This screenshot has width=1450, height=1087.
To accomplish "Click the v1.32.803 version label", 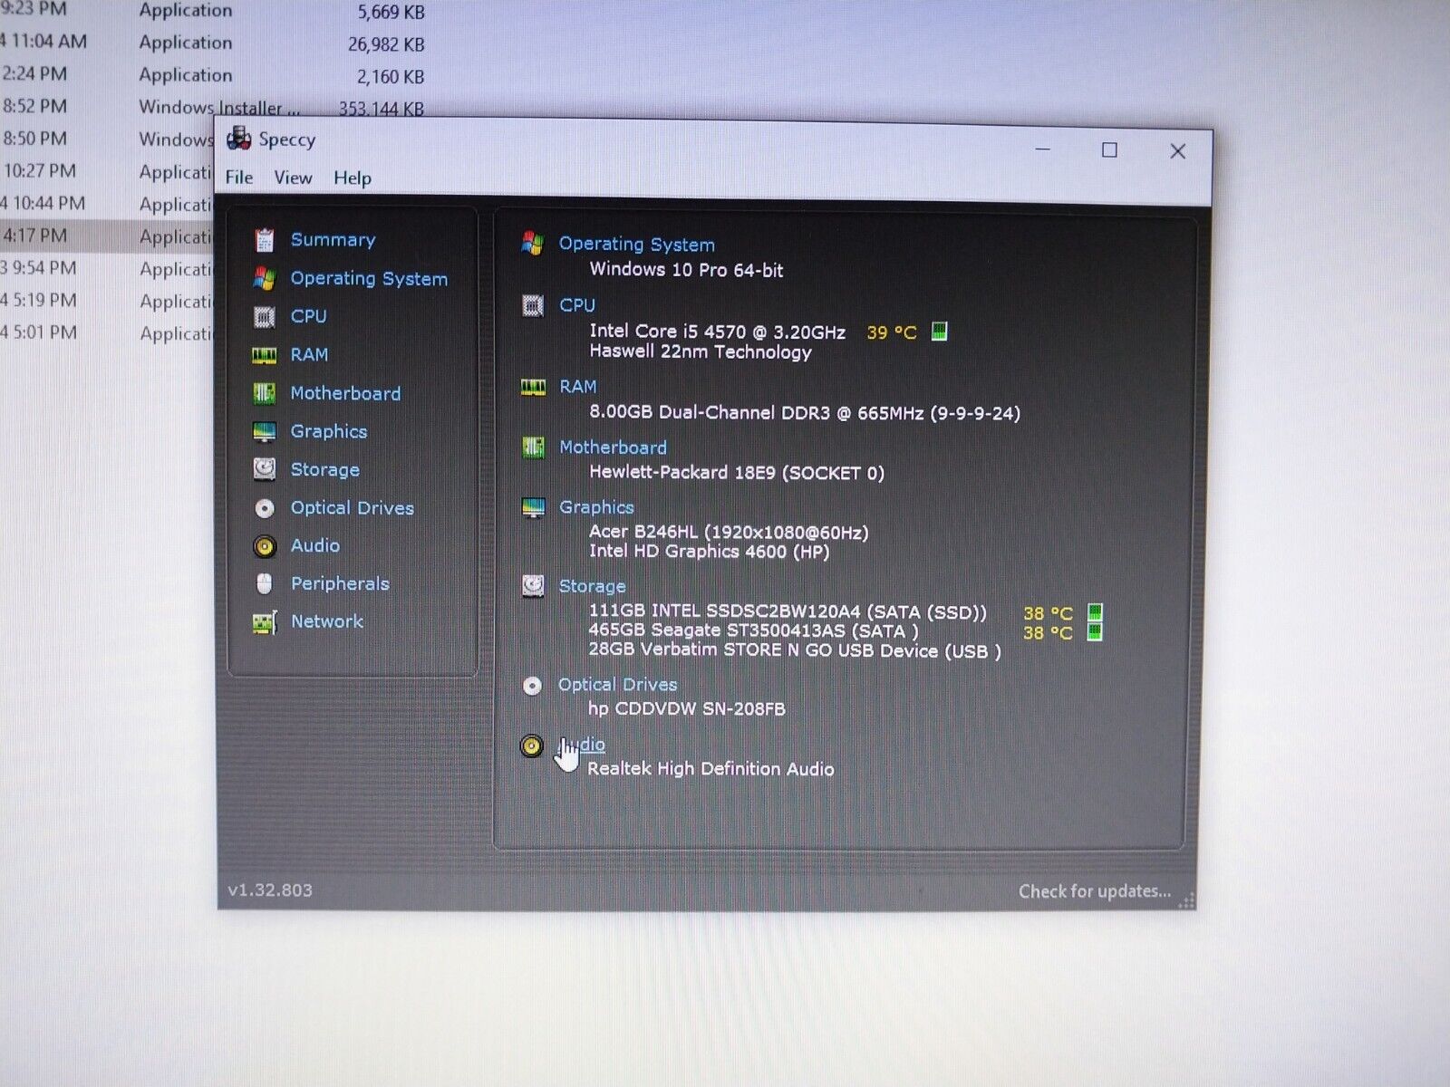I will [x=270, y=891].
